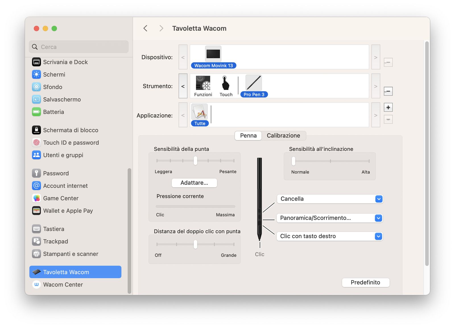The height and width of the screenshot is (328, 455).
Task: Click the main panel scrollbar
Action: [x=427, y=154]
